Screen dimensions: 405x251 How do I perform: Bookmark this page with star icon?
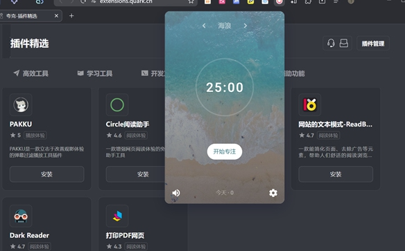[x=191, y=1]
